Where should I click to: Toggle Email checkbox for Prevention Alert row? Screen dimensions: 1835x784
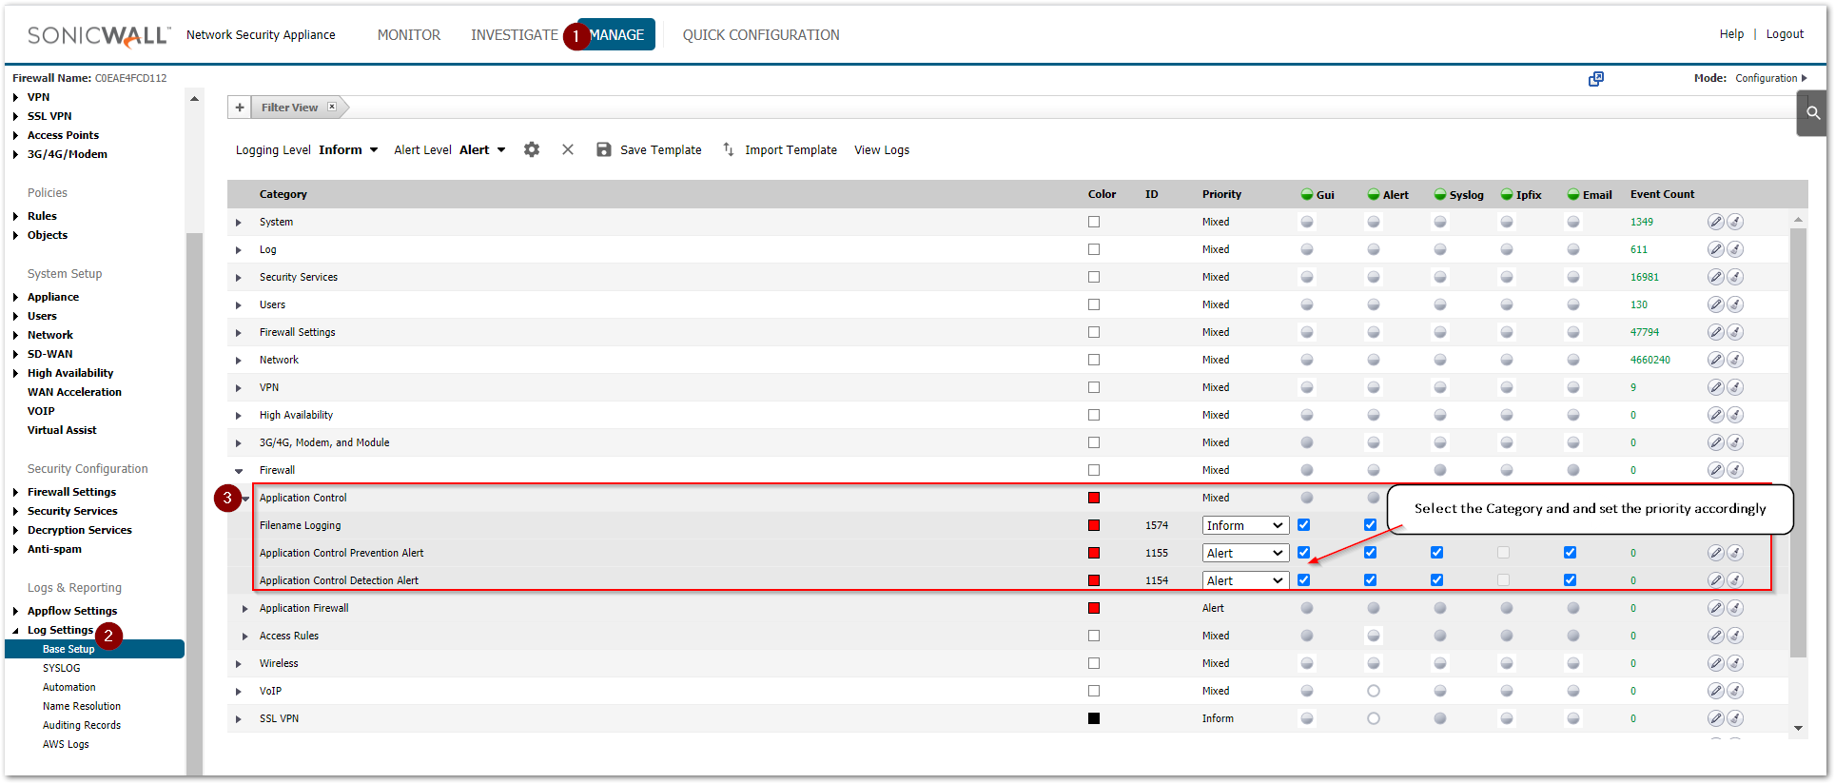coord(1571,552)
